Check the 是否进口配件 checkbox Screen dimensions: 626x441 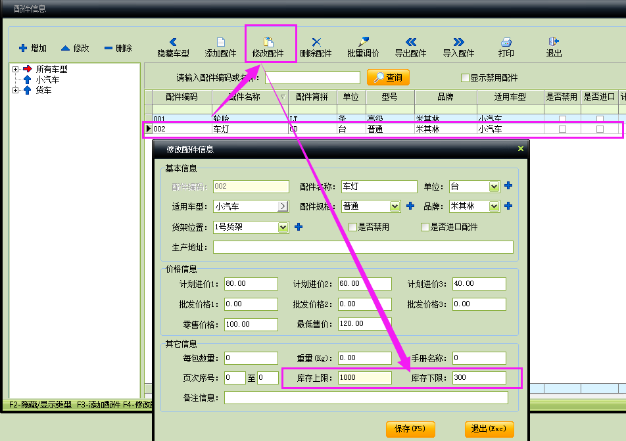425,227
